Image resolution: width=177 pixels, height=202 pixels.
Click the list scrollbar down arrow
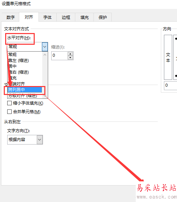[x=45, y=96]
